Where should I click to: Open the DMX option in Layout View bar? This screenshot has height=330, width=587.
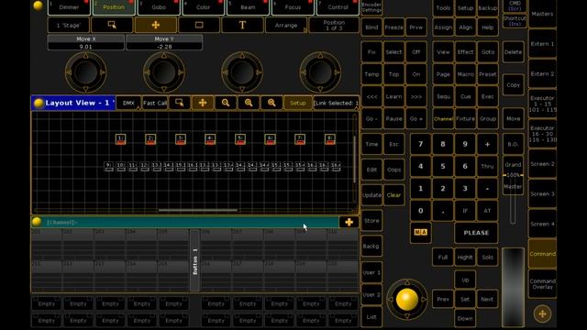(128, 103)
